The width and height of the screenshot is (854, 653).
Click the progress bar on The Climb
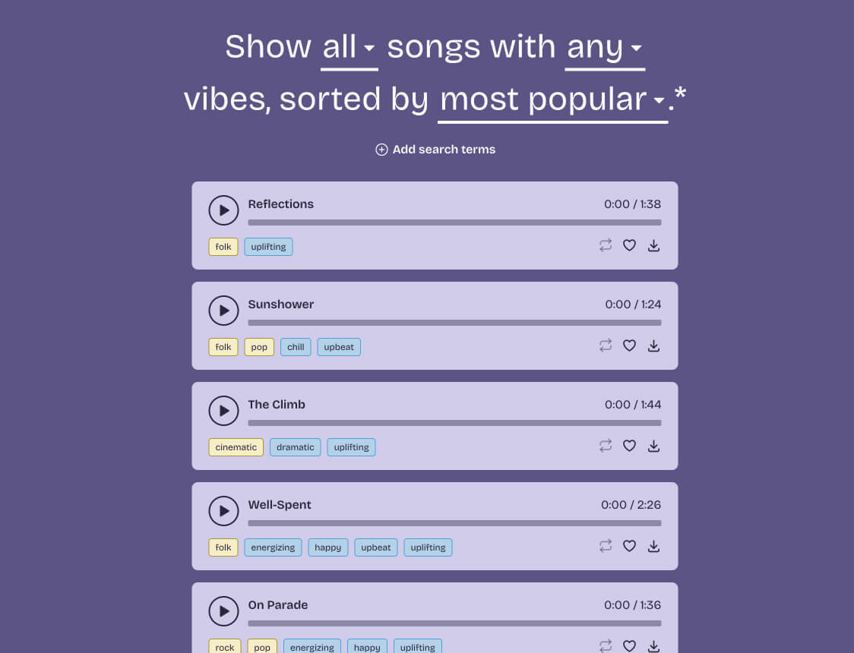coord(454,423)
